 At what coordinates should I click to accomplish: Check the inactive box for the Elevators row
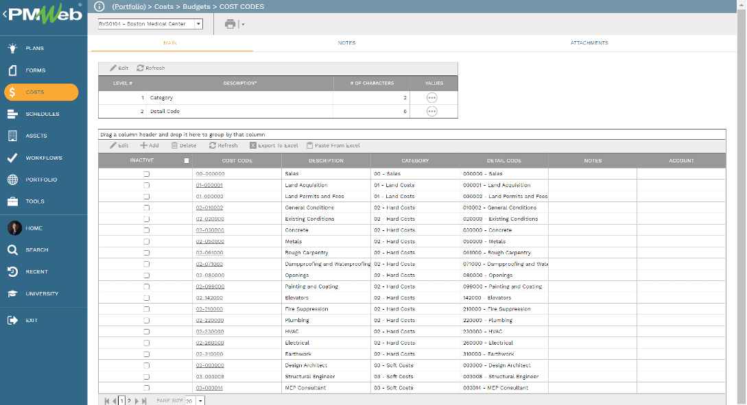(x=146, y=297)
